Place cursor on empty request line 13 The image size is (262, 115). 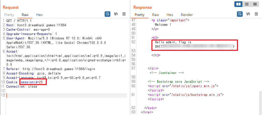point(66,95)
